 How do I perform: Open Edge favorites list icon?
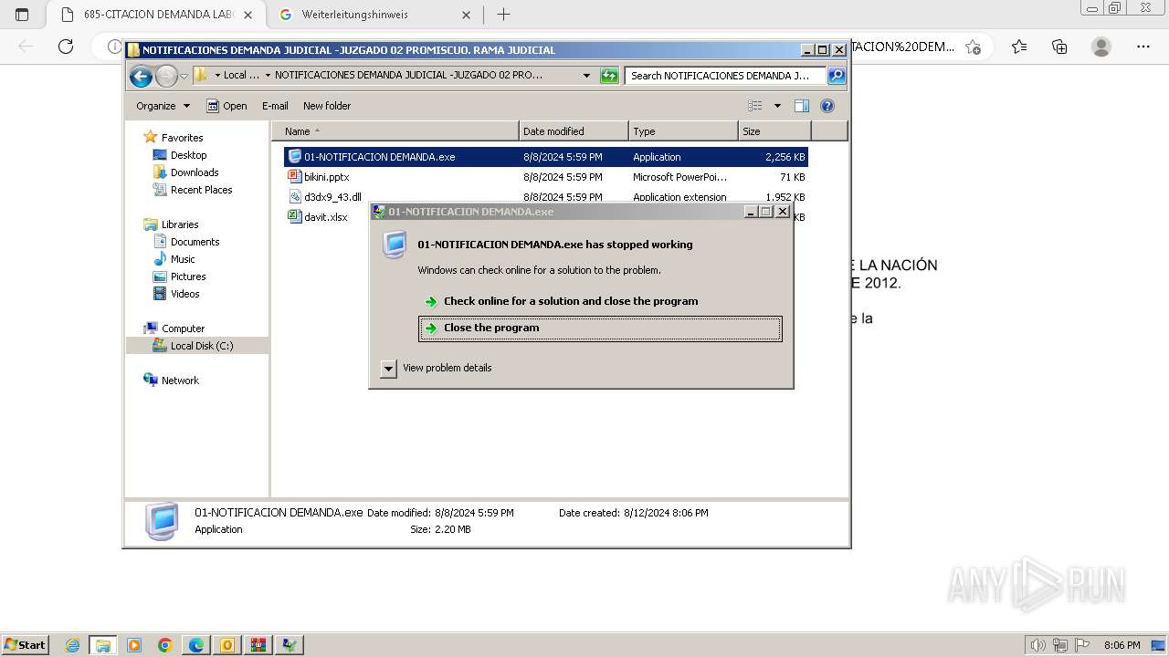(x=1019, y=47)
